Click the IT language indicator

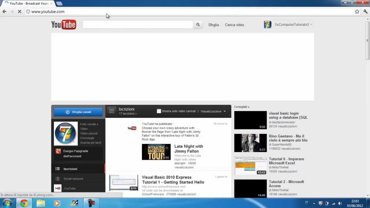pyautogui.click(x=307, y=203)
